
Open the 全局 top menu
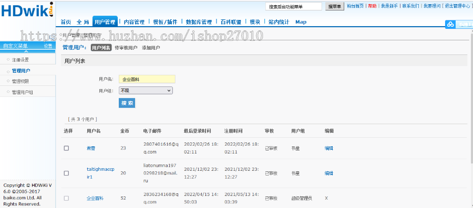(83, 22)
